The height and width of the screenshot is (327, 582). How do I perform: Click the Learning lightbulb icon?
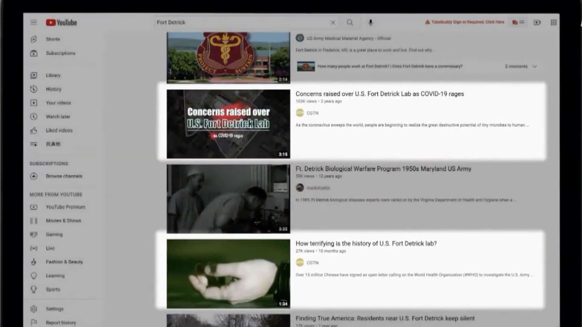(34, 276)
